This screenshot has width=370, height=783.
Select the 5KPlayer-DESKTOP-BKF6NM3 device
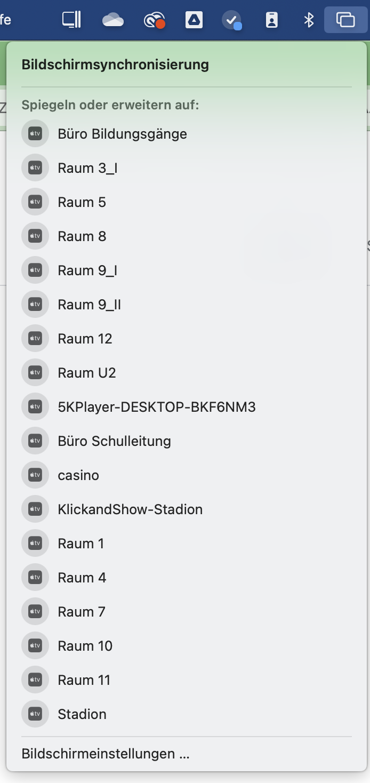click(156, 407)
